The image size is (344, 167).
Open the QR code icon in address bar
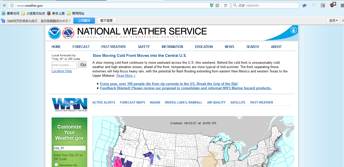(x=217, y=5)
